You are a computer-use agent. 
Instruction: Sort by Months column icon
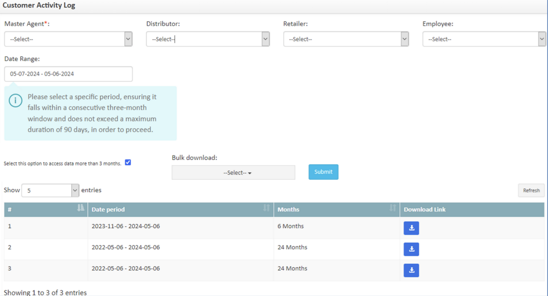(393, 208)
